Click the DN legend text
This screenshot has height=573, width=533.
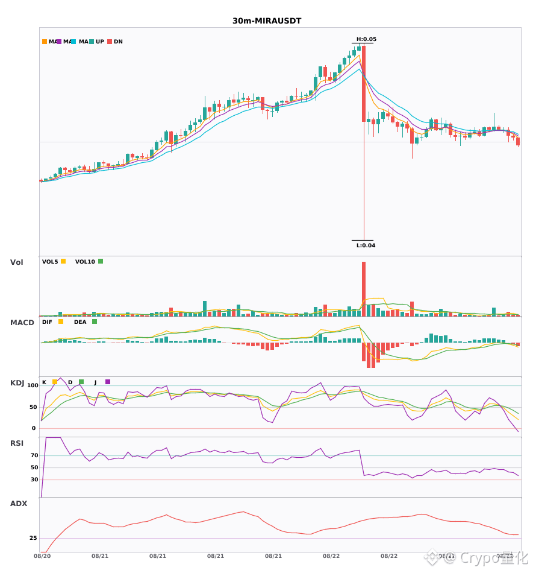coord(118,42)
